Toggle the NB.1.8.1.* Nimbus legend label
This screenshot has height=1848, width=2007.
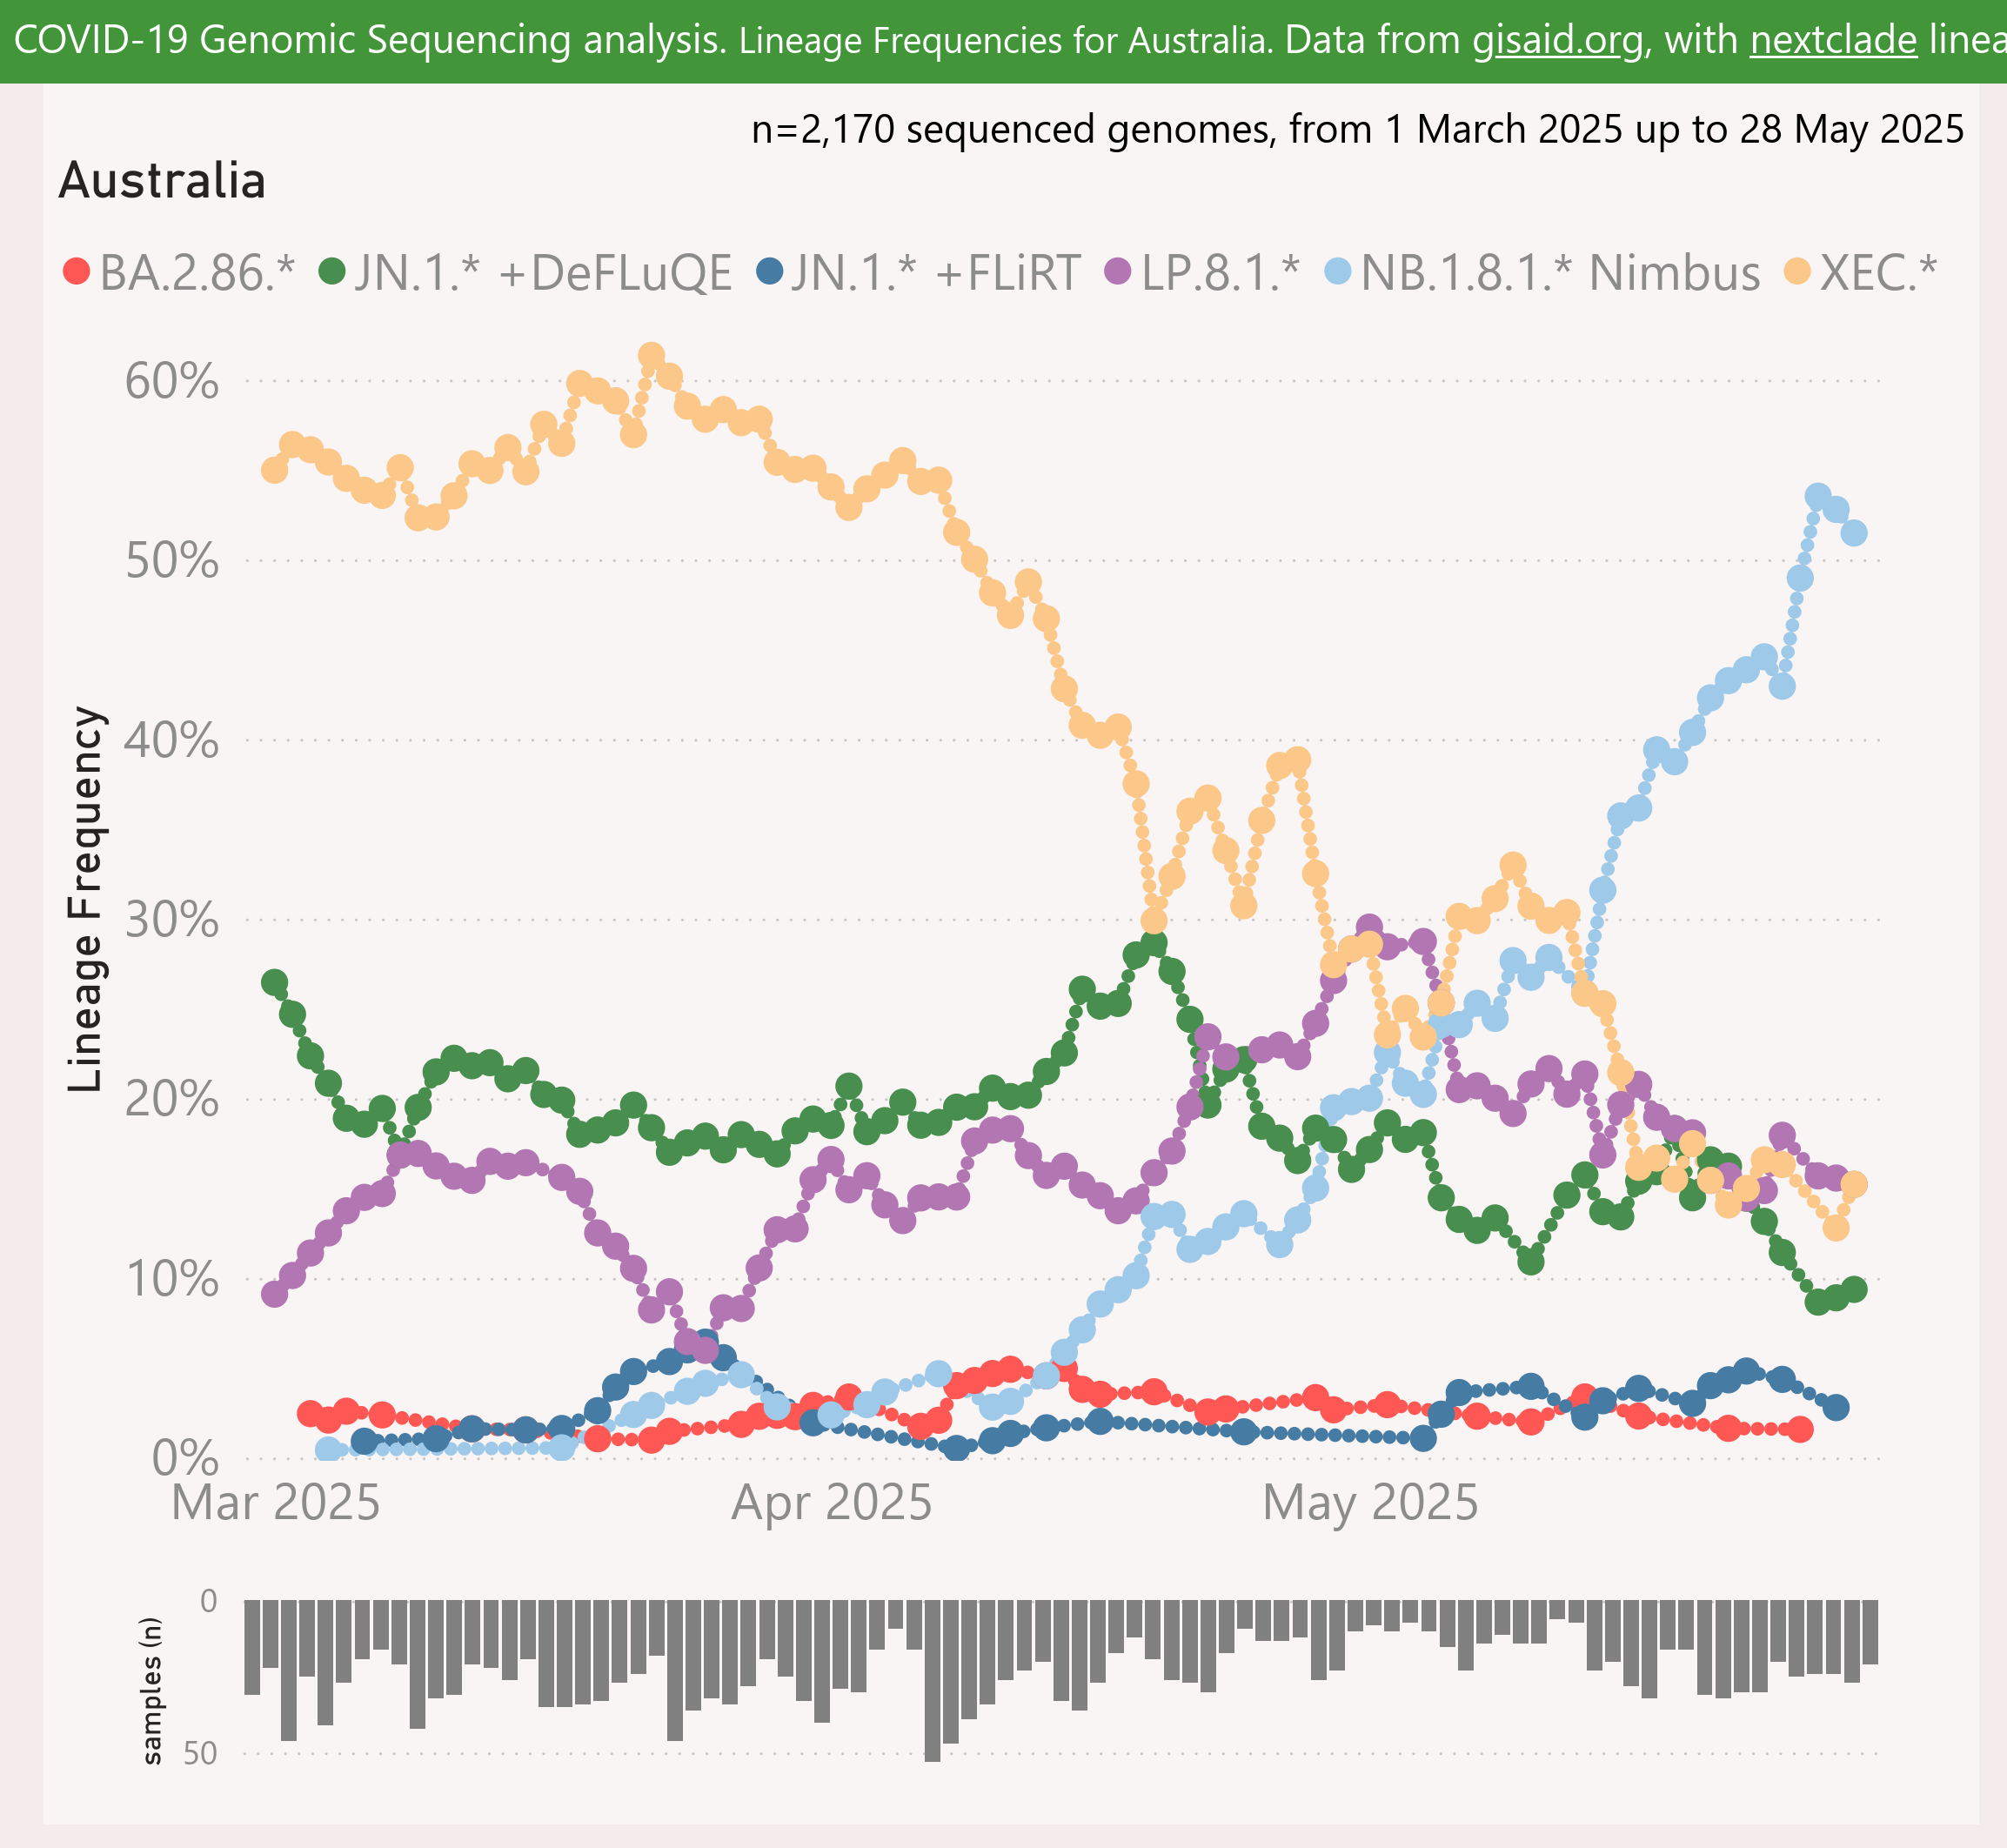pyautogui.click(x=1560, y=273)
